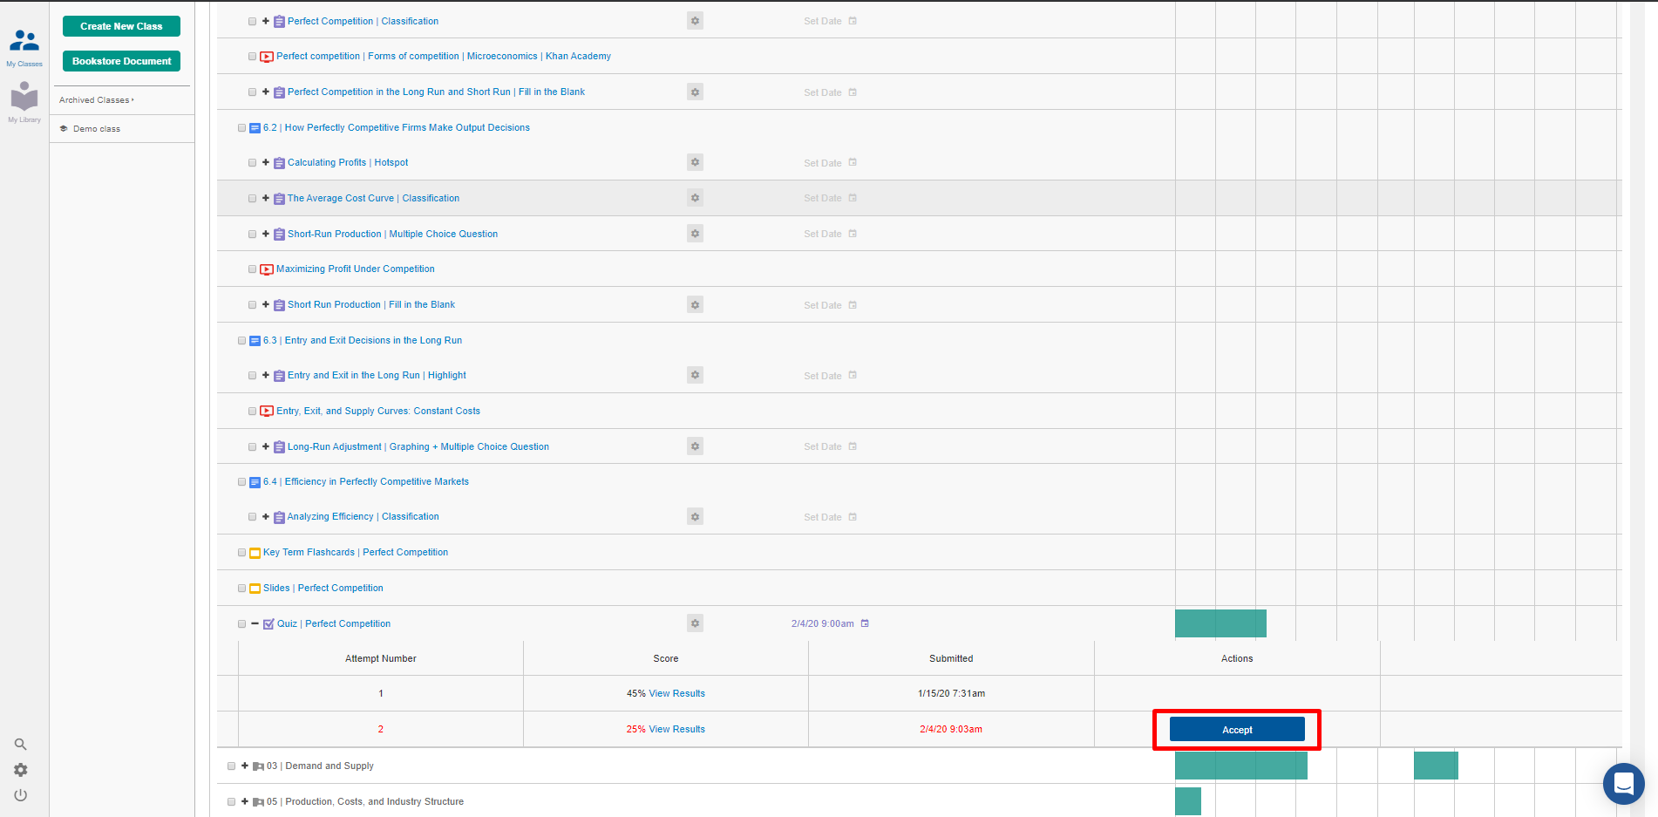
Task: Open My Library sidebar icon
Action: click(24, 102)
